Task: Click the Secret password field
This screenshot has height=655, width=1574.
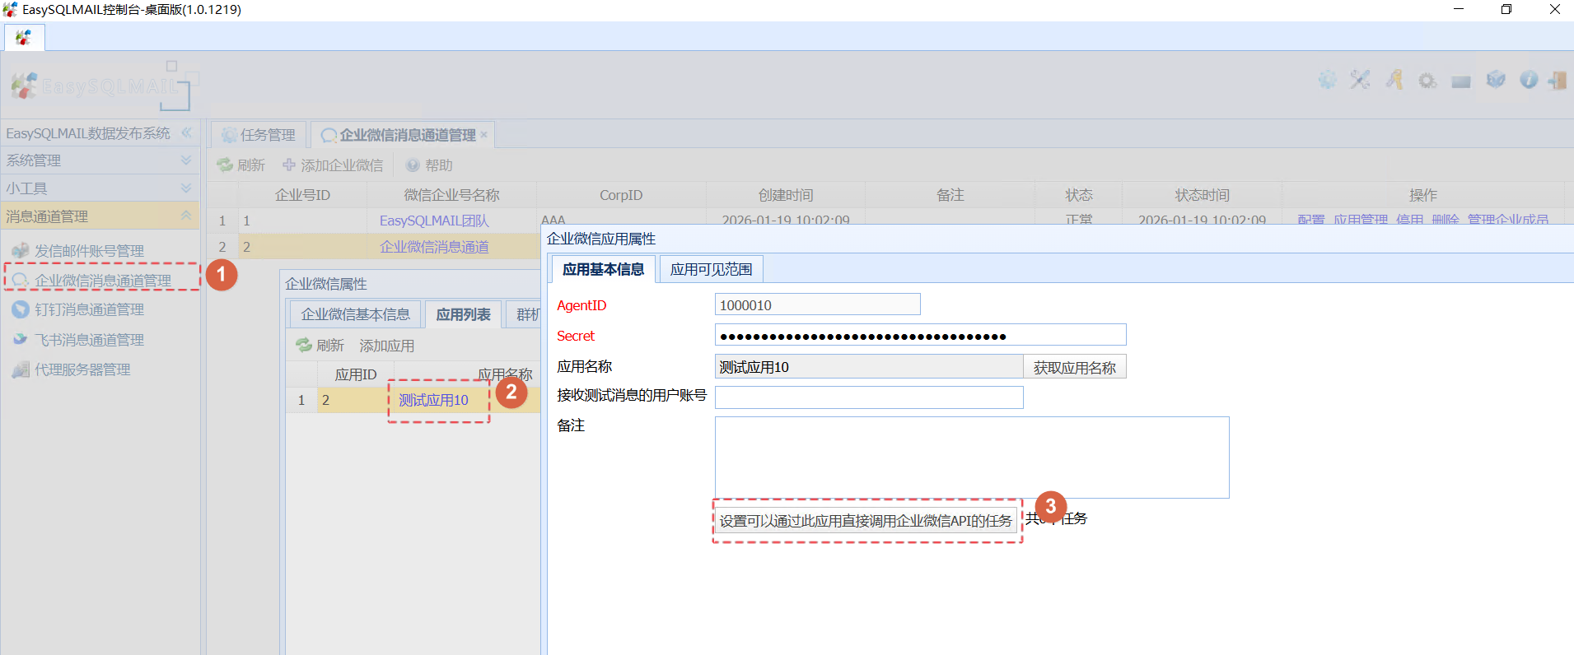Action: [920, 335]
